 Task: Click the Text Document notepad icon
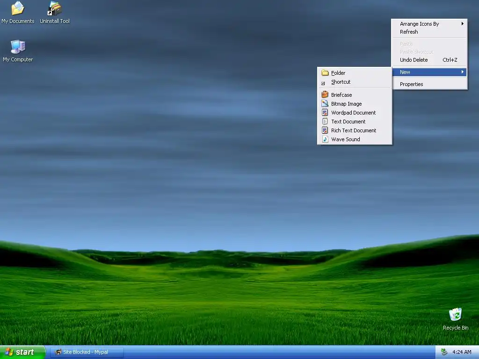pyautogui.click(x=325, y=121)
